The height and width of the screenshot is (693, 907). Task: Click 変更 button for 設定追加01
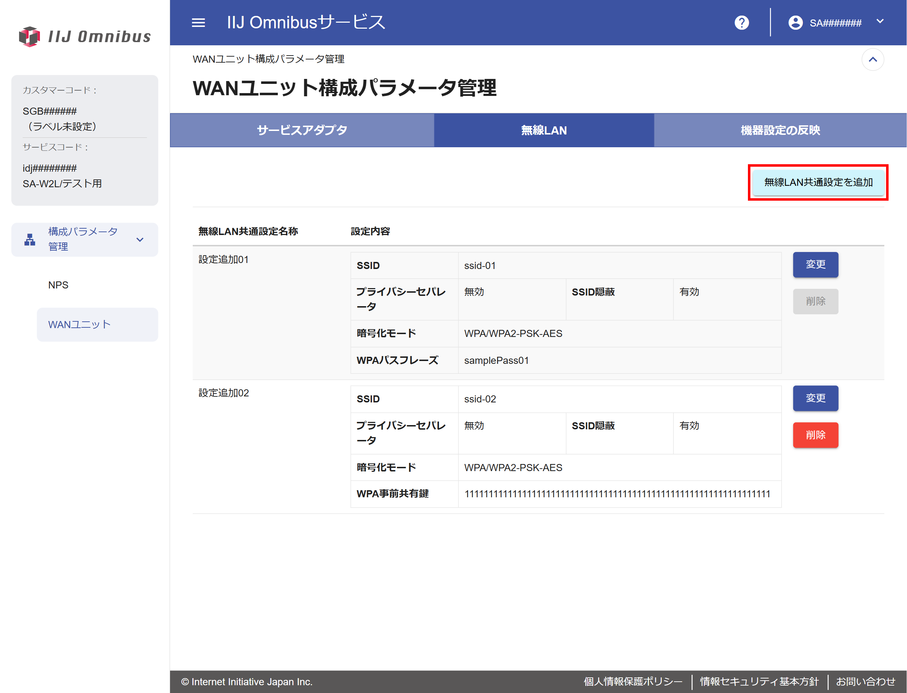pyautogui.click(x=815, y=264)
